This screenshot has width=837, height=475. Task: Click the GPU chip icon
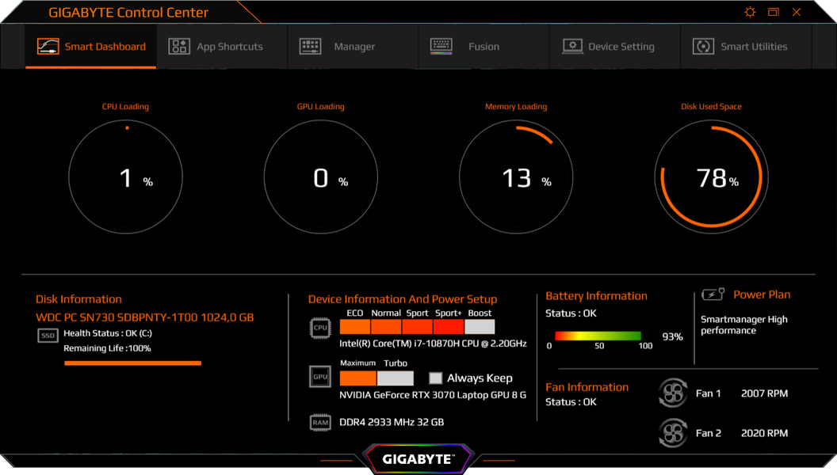pos(320,376)
